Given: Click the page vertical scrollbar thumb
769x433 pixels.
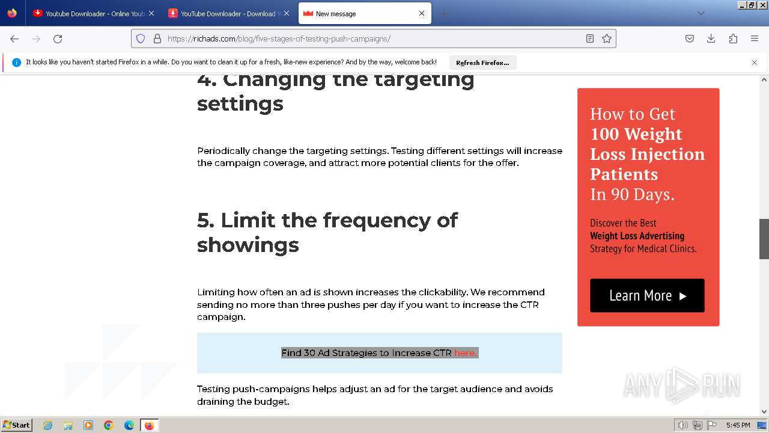Looking at the screenshot, I should pyautogui.click(x=764, y=239).
